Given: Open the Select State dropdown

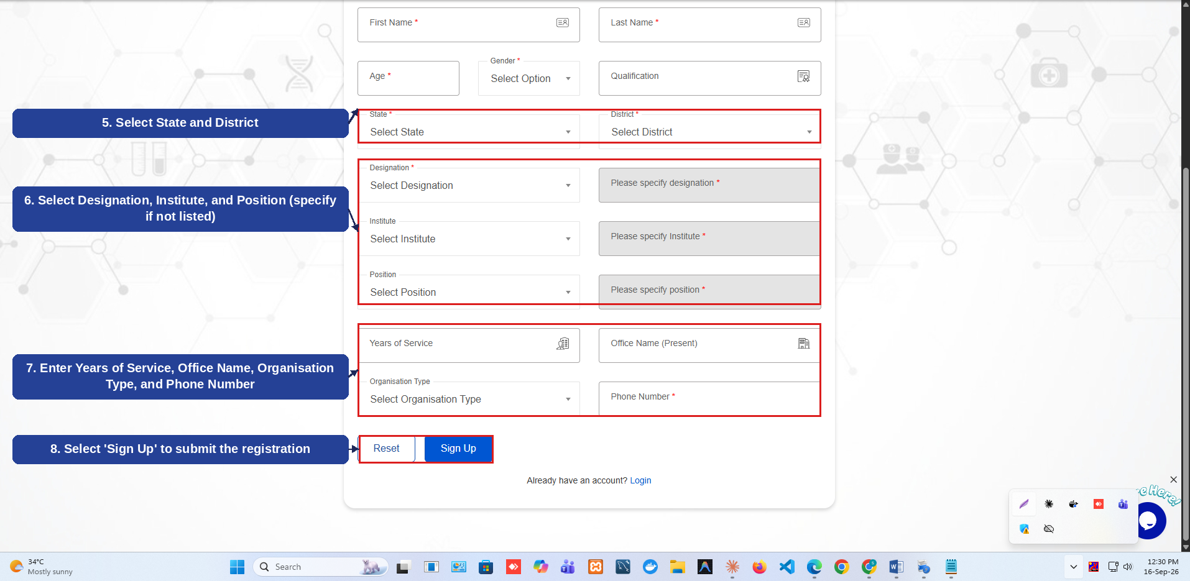Looking at the screenshot, I should tap(469, 132).
